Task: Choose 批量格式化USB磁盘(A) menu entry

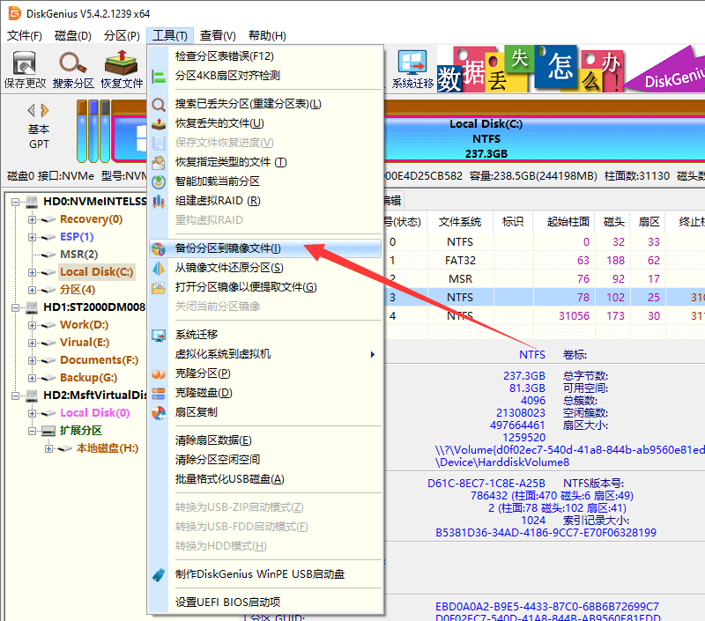Action: coord(265,479)
